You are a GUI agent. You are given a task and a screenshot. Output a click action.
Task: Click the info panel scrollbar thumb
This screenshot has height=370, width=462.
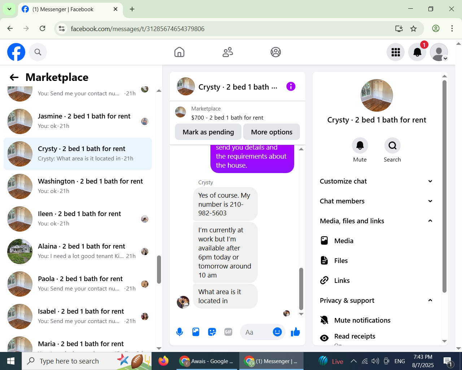click(444, 186)
